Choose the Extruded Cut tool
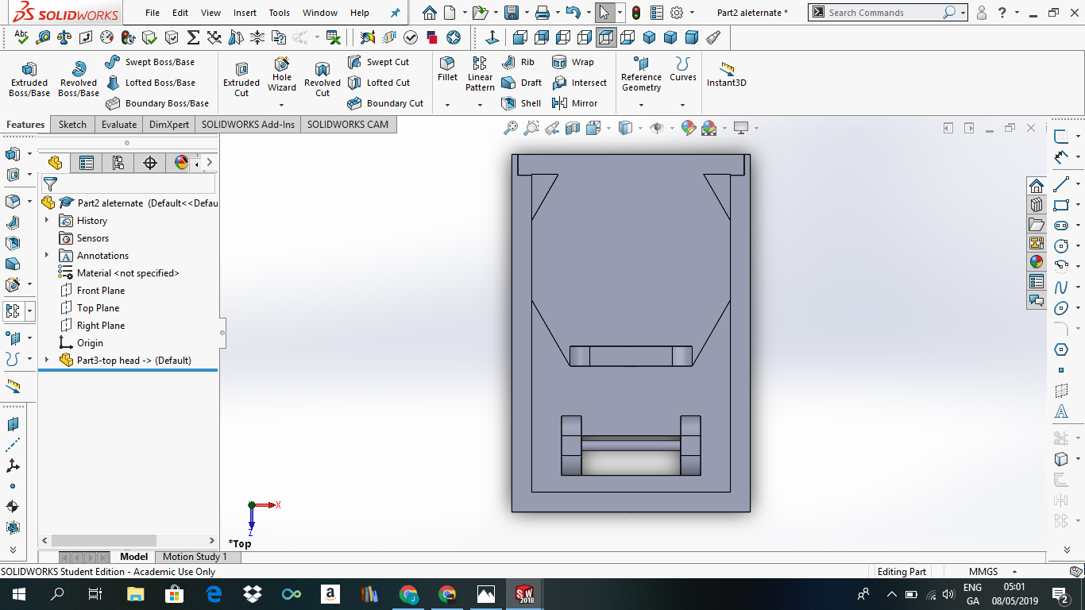 (x=241, y=79)
